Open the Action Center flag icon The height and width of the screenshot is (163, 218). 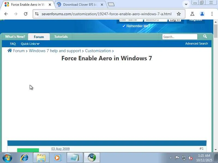(177, 158)
